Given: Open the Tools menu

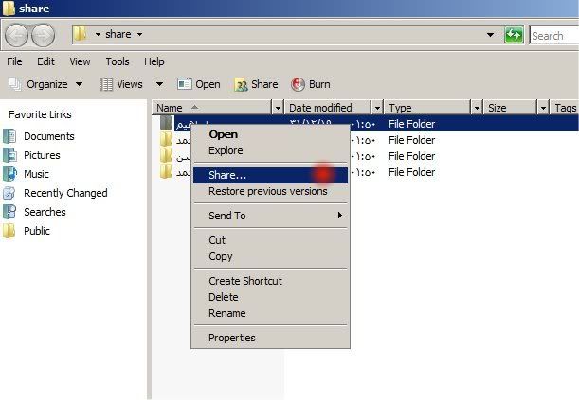Looking at the screenshot, I should (x=118, y=61).
